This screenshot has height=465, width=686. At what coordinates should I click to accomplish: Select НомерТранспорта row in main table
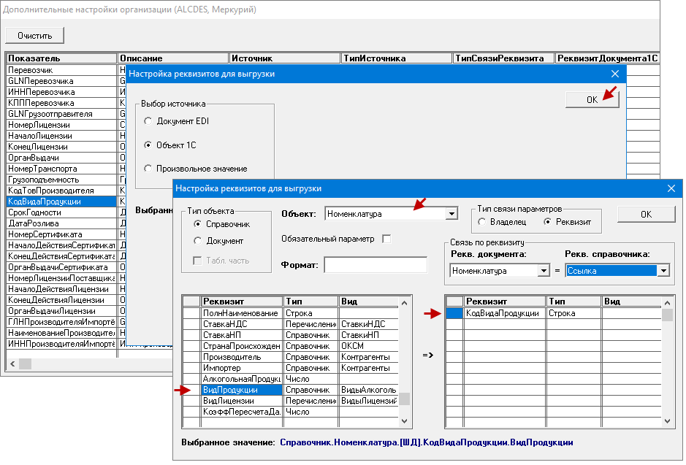(61, 168)
